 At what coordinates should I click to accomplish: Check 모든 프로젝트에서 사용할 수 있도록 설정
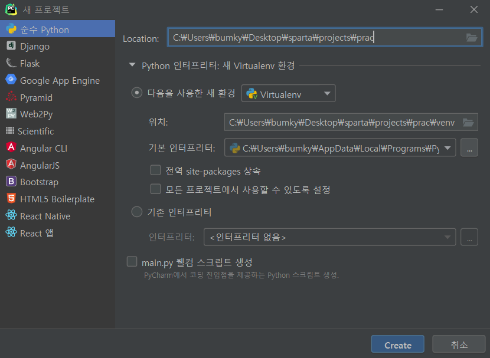(x=156, y=189)
